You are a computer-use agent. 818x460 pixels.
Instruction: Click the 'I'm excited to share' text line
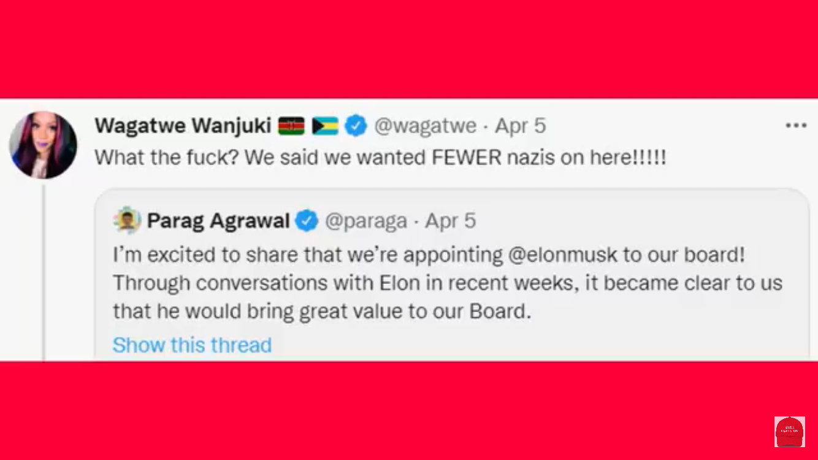[307, 255]
